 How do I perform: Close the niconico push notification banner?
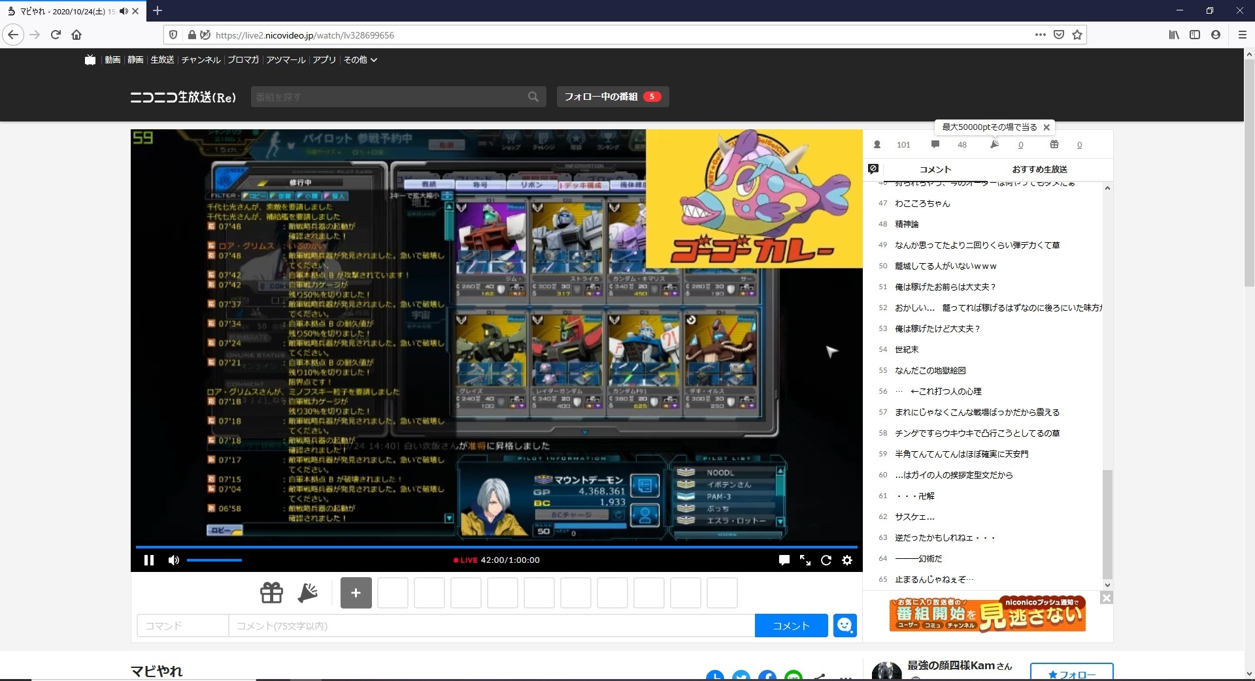point(1106,597)
